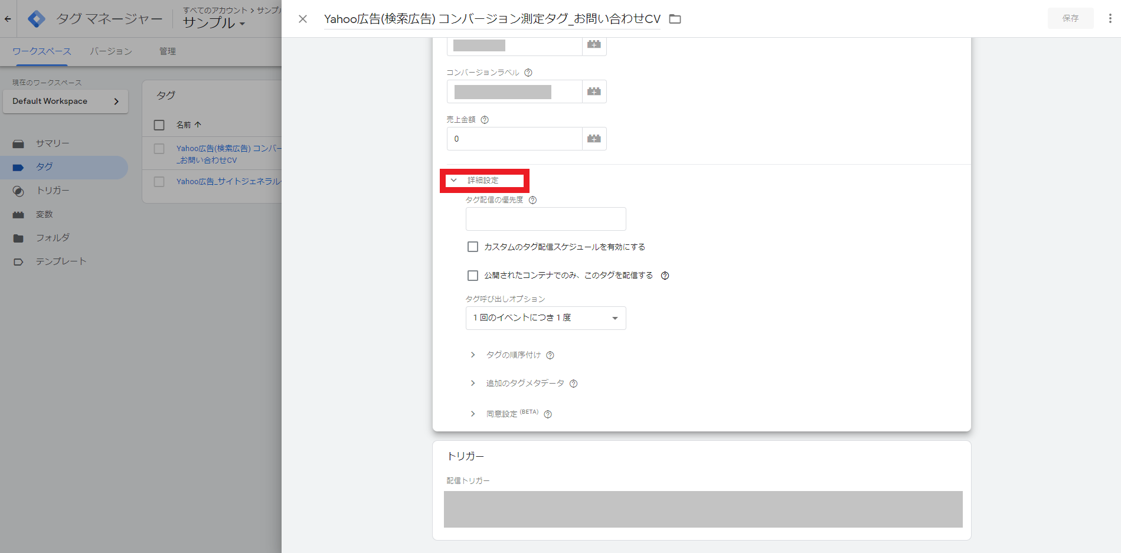
Task: Click the Tag Manager logo icon
Action: (x=37, y=19)
